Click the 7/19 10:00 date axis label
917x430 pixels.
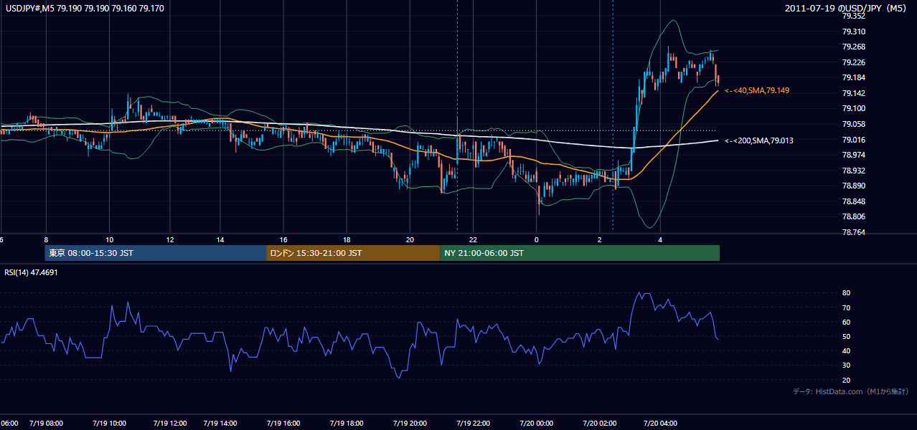tap(109, 423)
